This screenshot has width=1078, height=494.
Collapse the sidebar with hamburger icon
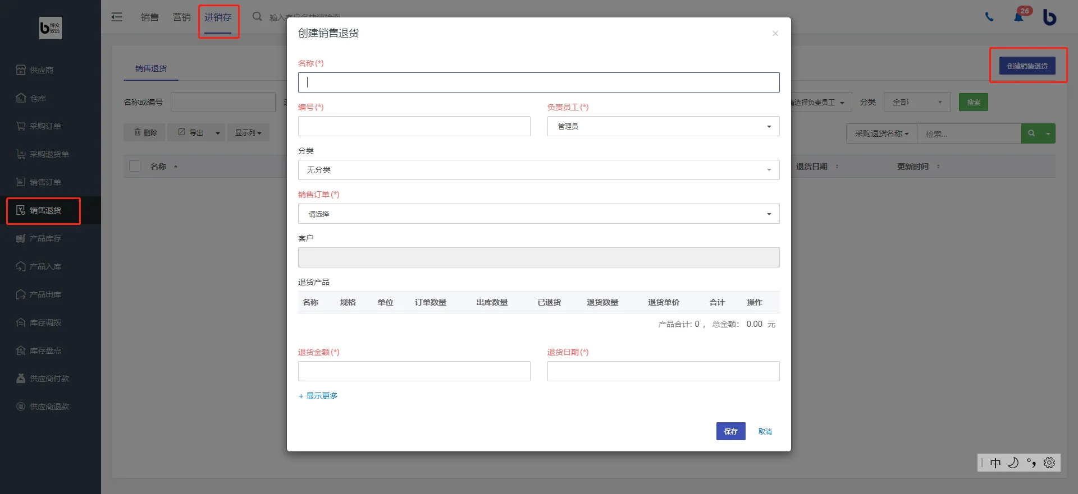coord(117,17)
